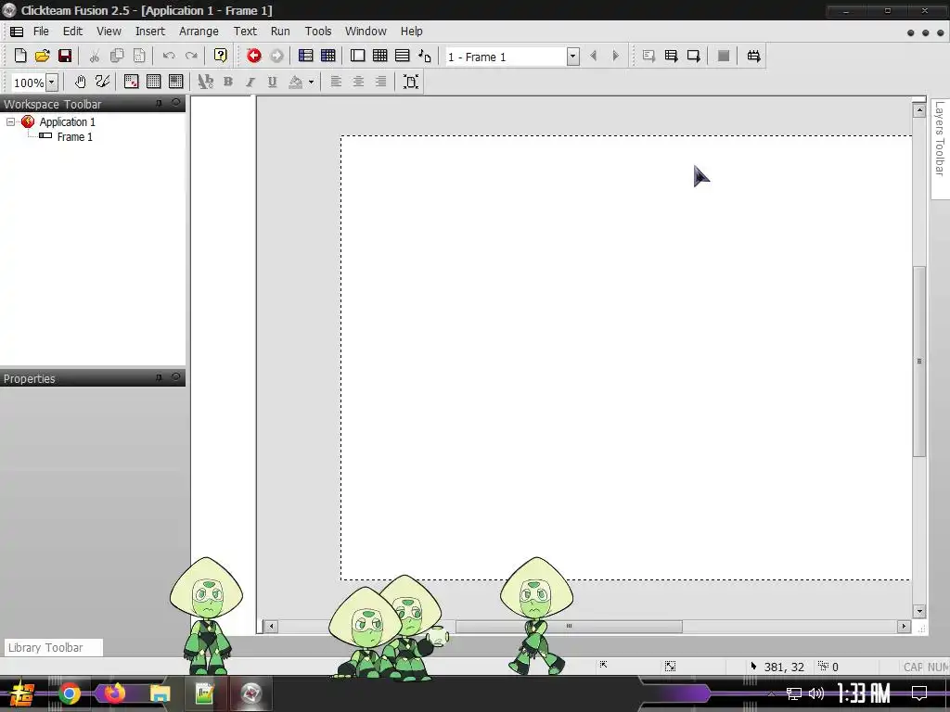
Task: Select Application 1 in the workspace tree
Action: pos(67,121)
